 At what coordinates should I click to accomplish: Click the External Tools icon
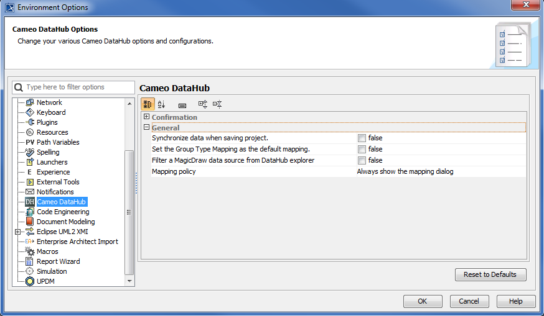tap(30, 182)
